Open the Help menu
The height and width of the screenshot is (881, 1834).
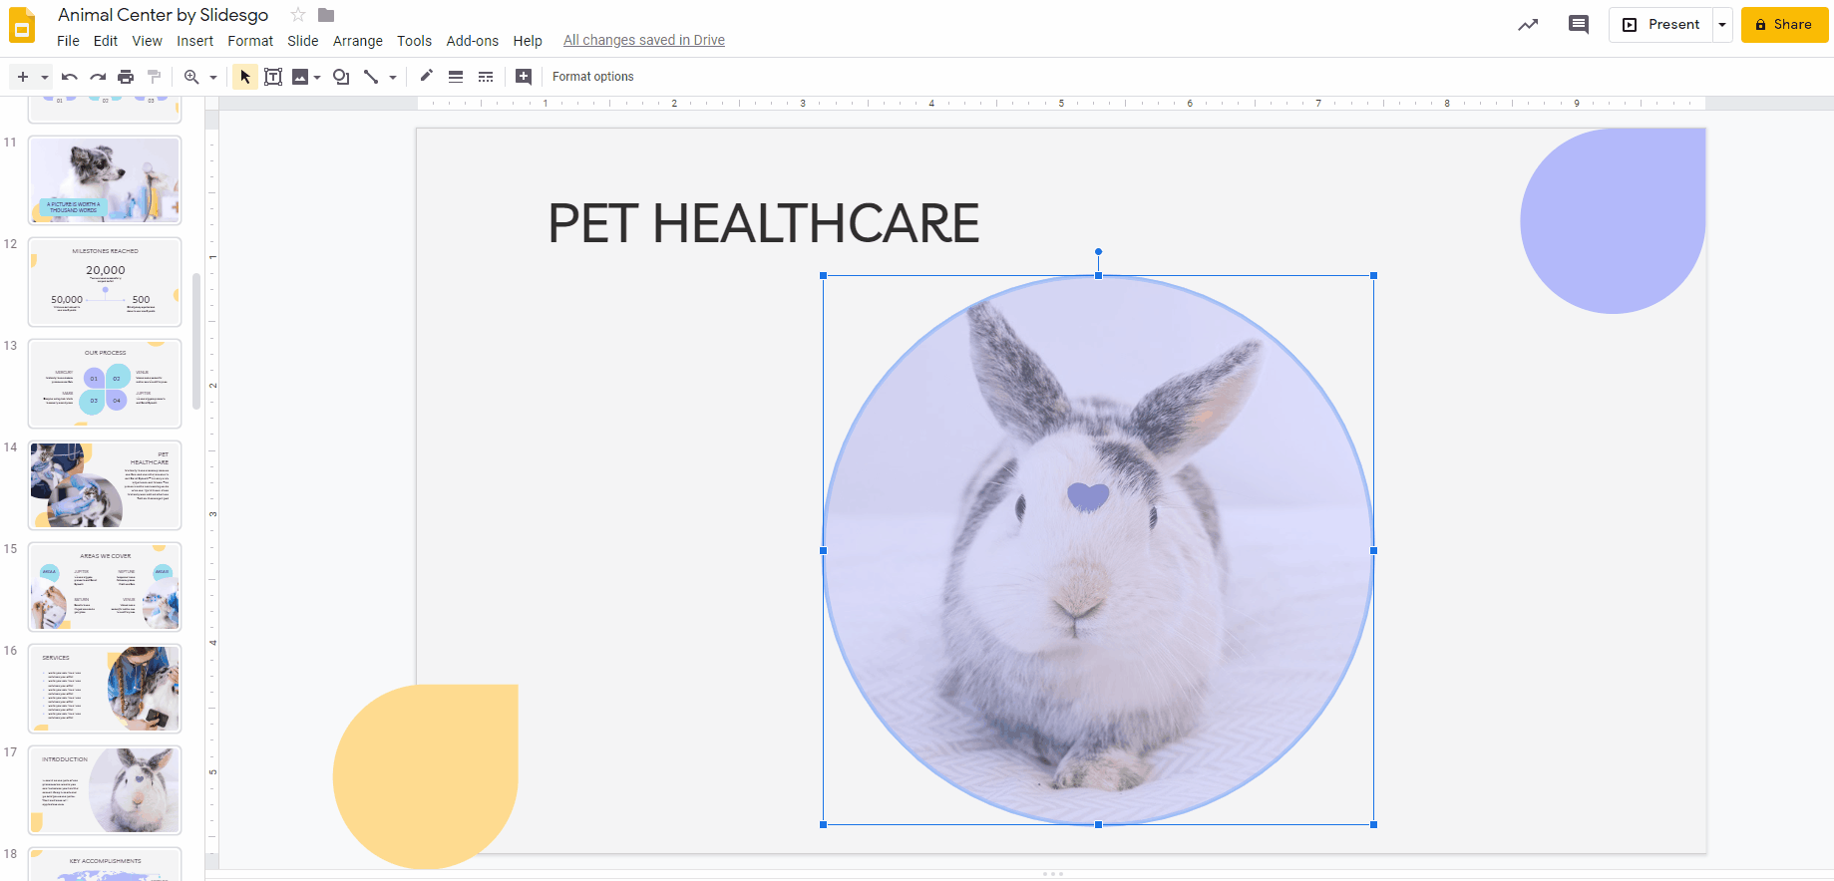coord(528,41)
